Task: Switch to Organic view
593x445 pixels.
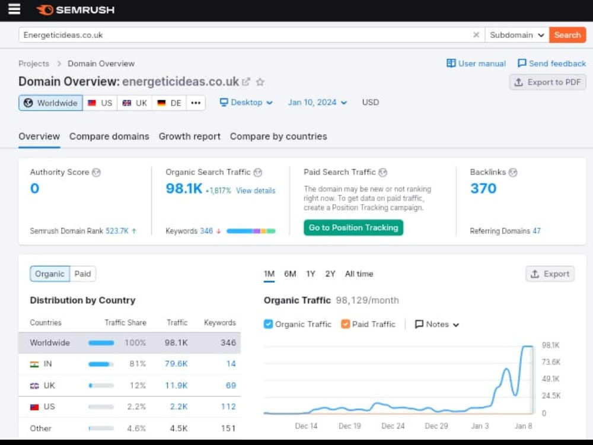Action: point(50,274)
